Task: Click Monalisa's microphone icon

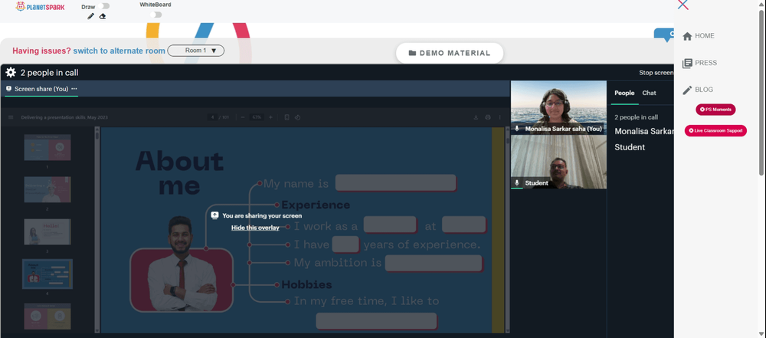Action: 517,129
